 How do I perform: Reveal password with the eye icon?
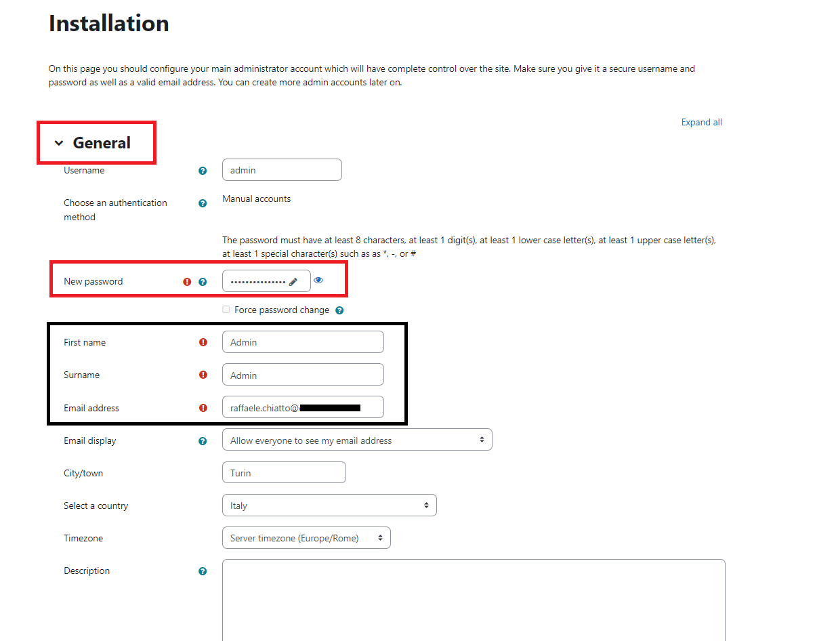click(318, 280)
